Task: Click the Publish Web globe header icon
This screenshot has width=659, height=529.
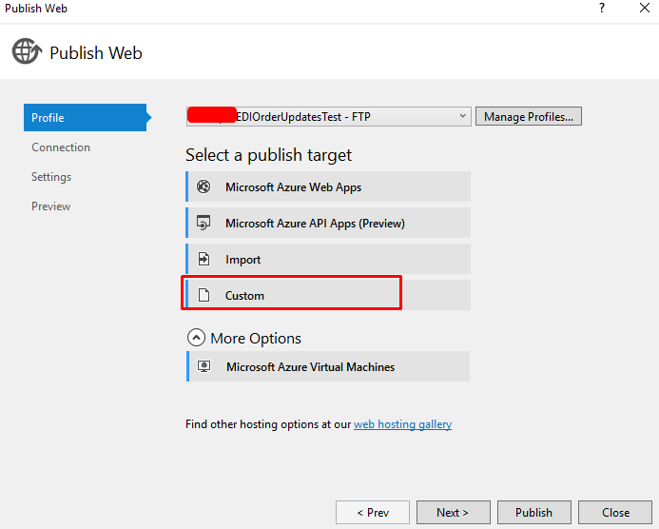Action: point(27,51)
